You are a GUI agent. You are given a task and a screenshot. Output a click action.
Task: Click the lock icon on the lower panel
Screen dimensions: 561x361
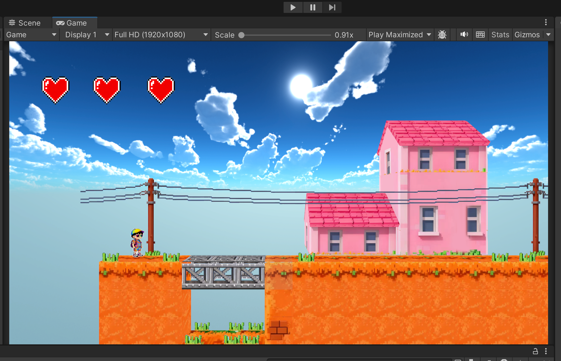coord(535,351)
